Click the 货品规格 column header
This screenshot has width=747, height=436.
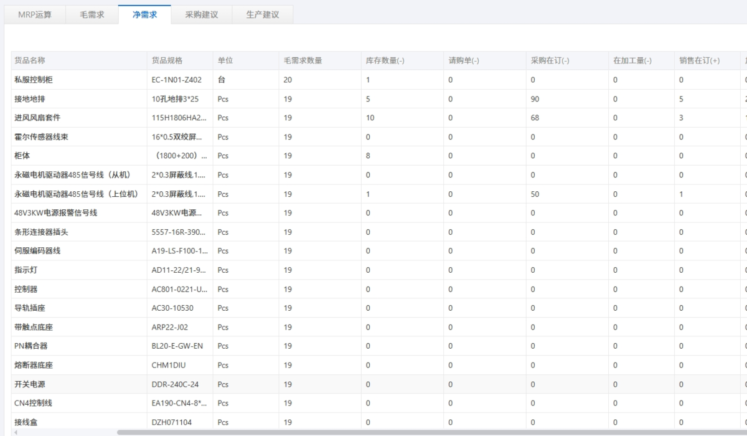pos(167,60)
